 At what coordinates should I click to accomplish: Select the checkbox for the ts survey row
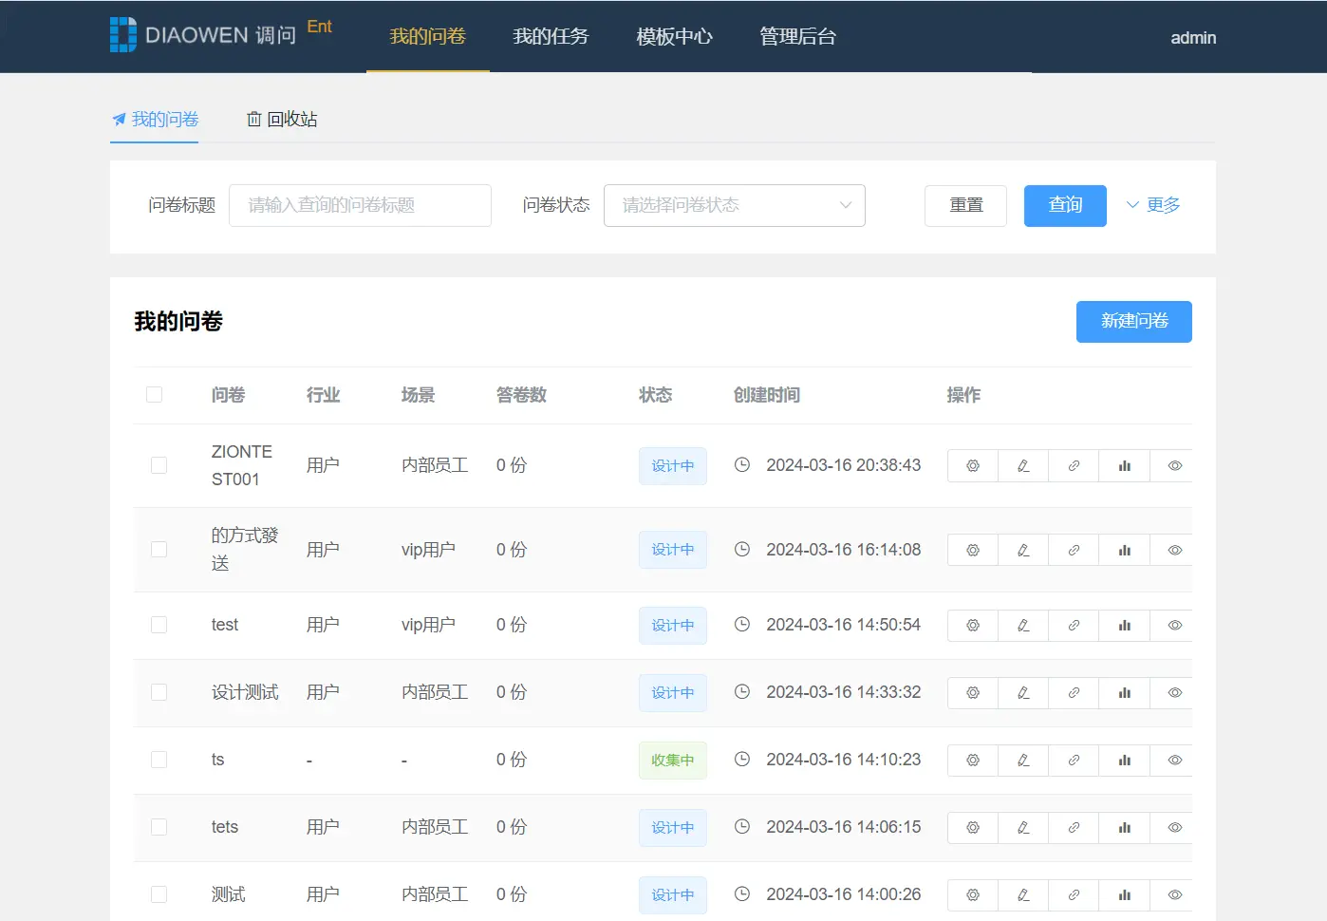(x=159, y=760)
